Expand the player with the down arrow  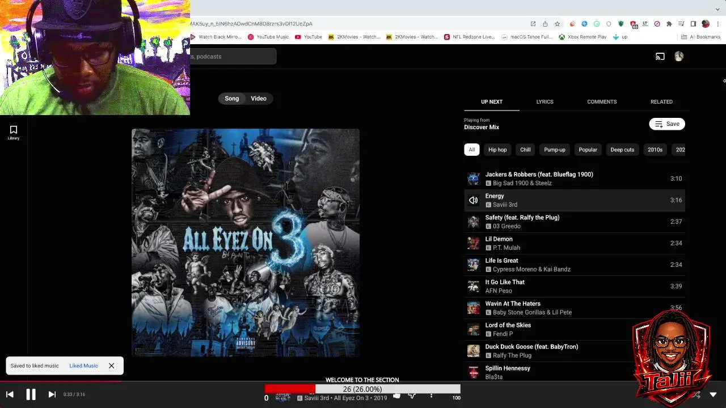pos(713,394)
